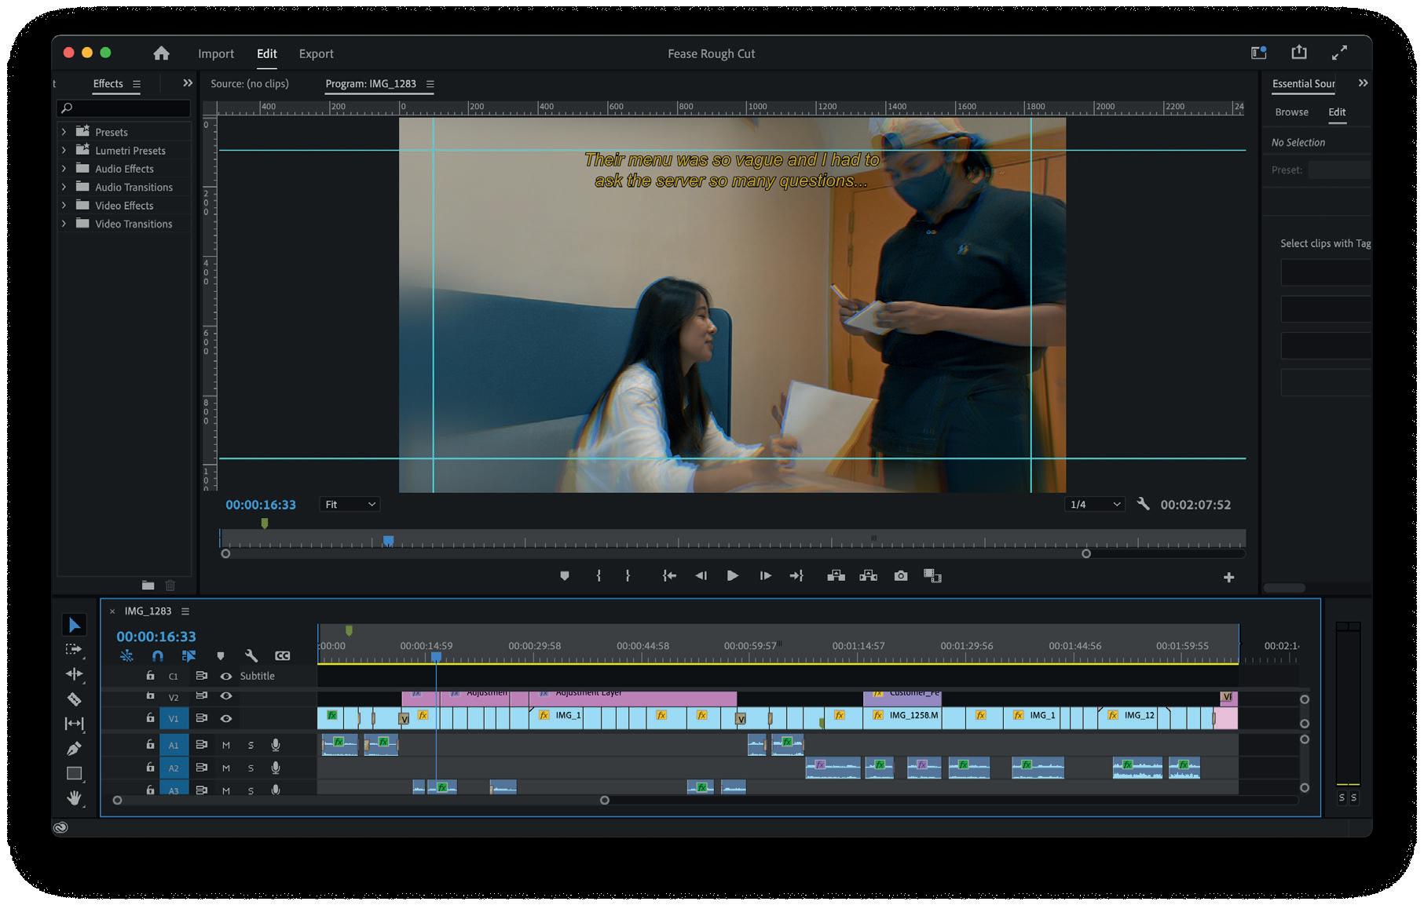1424x905 pixels.
Task: Select the Hand tool
Action: pyautogui.click(x=74, y=797)
